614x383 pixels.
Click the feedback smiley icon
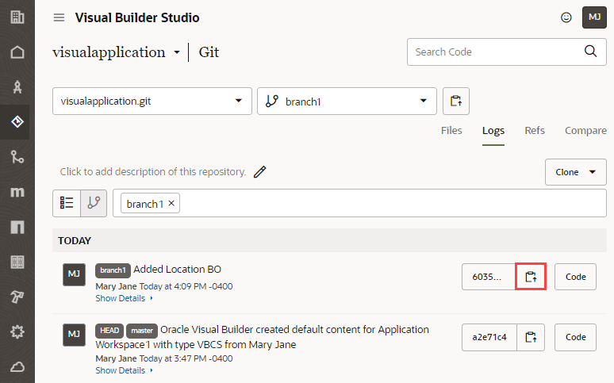click(x=566, y=17)
